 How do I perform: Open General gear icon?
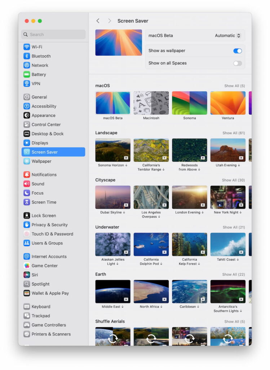pos(27,97)
